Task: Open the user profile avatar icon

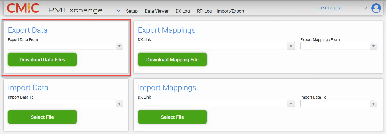Action: tap(376, 8)
